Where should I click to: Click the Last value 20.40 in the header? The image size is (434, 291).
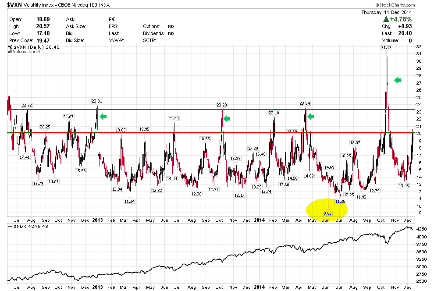tap(405, 33)
